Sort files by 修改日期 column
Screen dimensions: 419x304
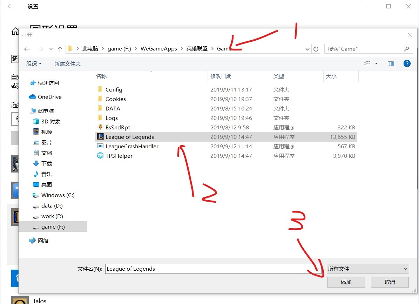coord(221,76)
